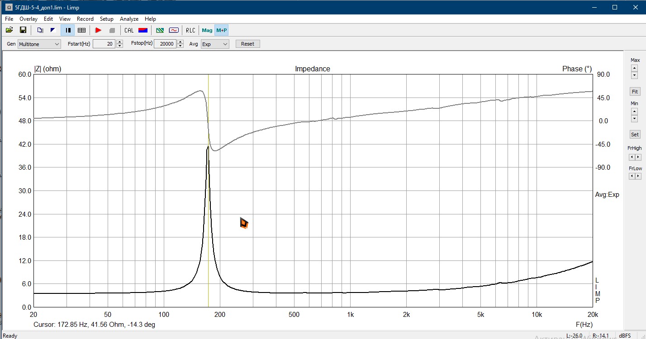Click the Limp app icon in title bar
The image size is (646, 339).
click(9, 7)
